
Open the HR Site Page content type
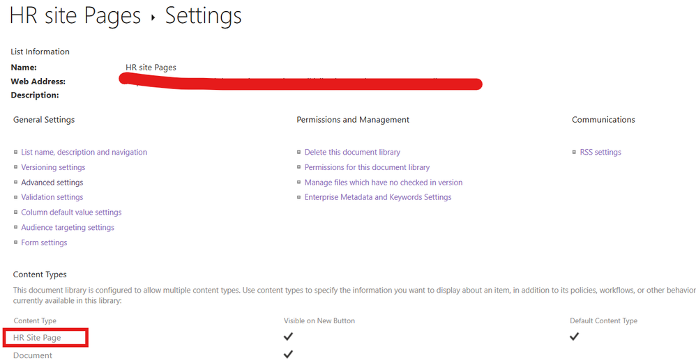coord(37,338)
